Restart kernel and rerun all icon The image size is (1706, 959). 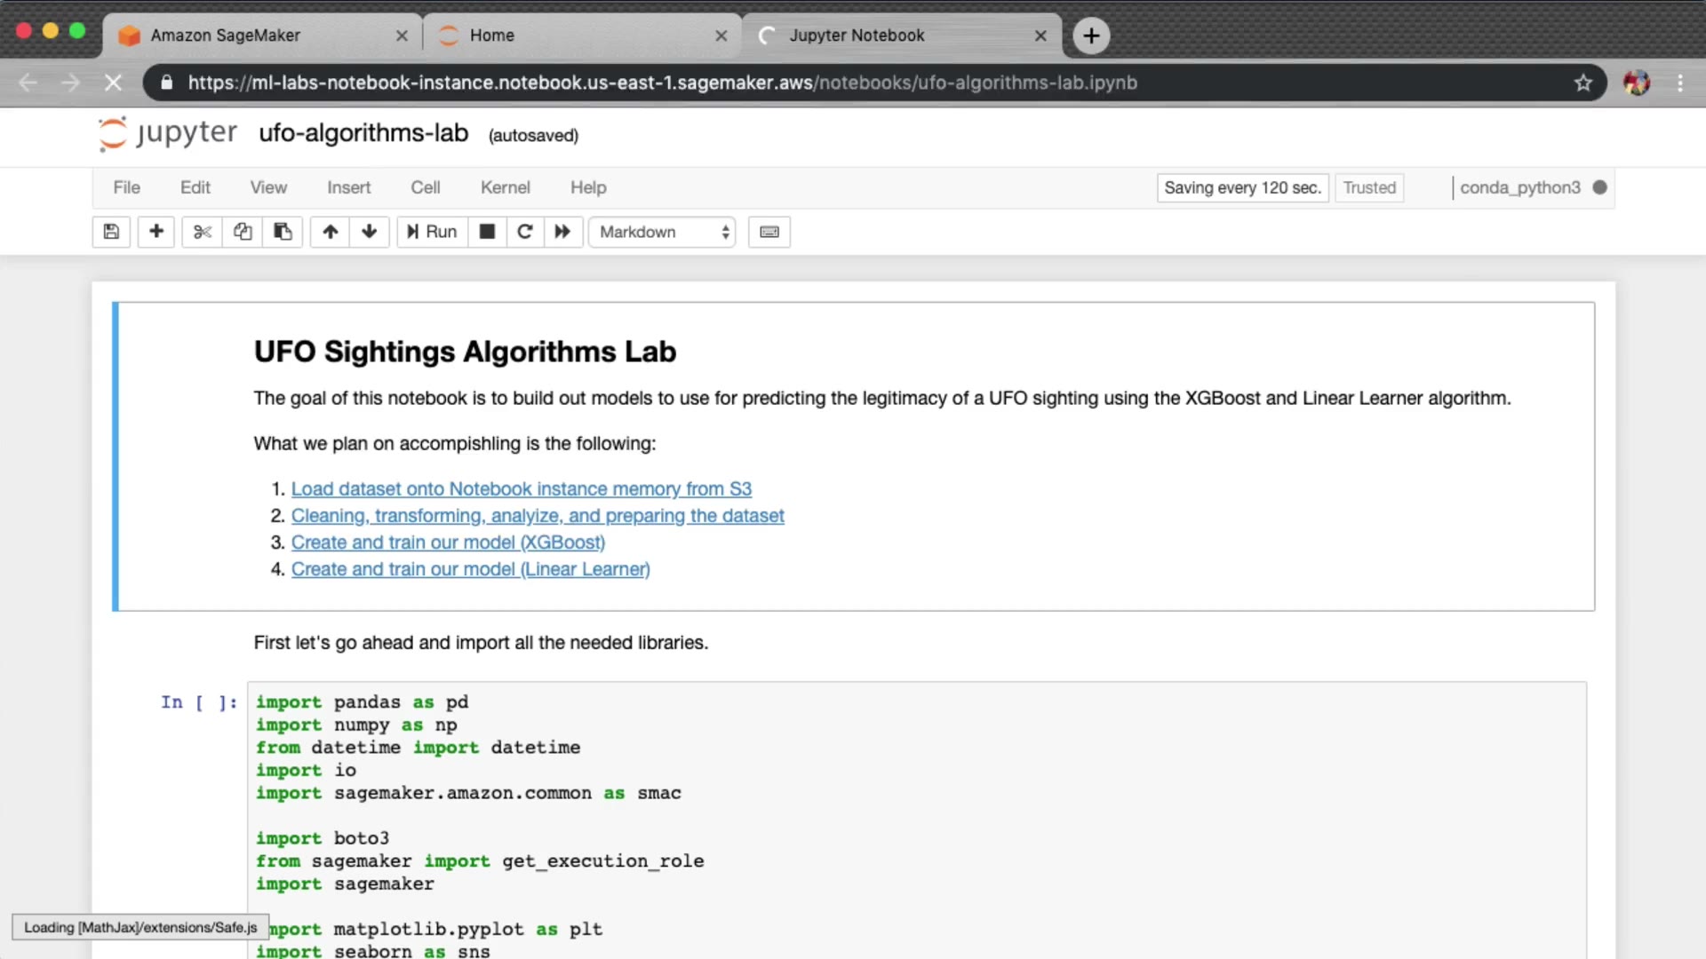[x=562, y=232]
